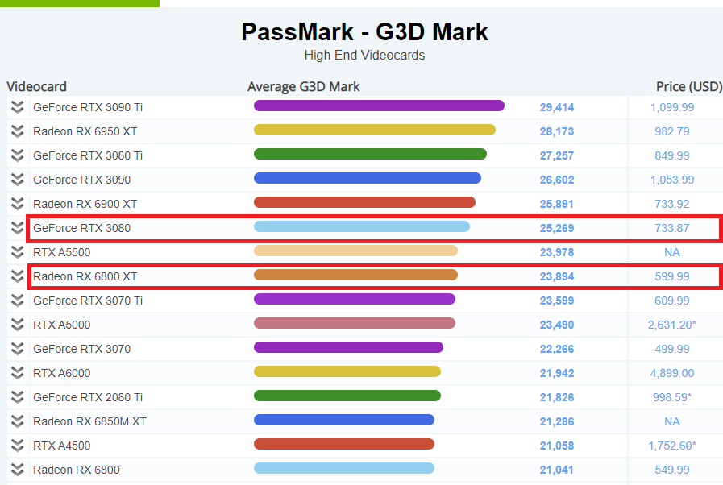Click the 599.99 price value
Image resolution: width=723 pixels, height=485 pixels.
pyautogui.click(x=672, y=276)
